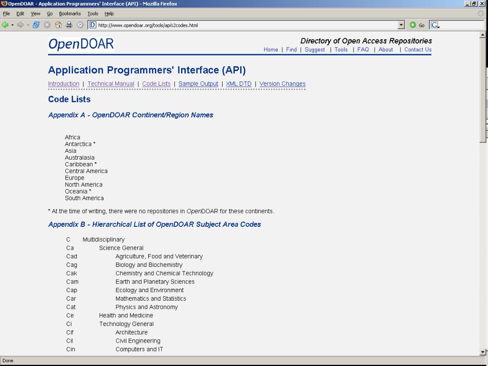Open the Bookmarks menu
This screenshot has height=366, width=488.
point(70,14)
